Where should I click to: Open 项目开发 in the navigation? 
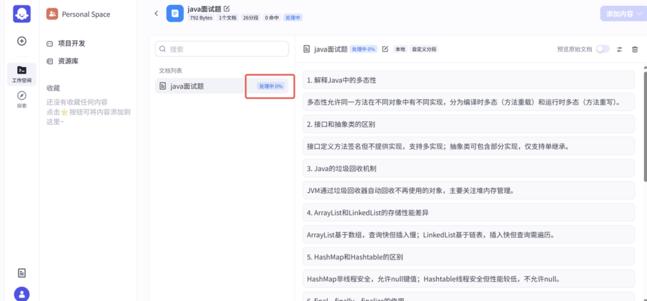[71, 43]
